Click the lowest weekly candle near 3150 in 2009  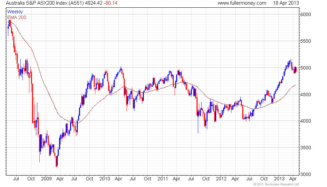56,162
